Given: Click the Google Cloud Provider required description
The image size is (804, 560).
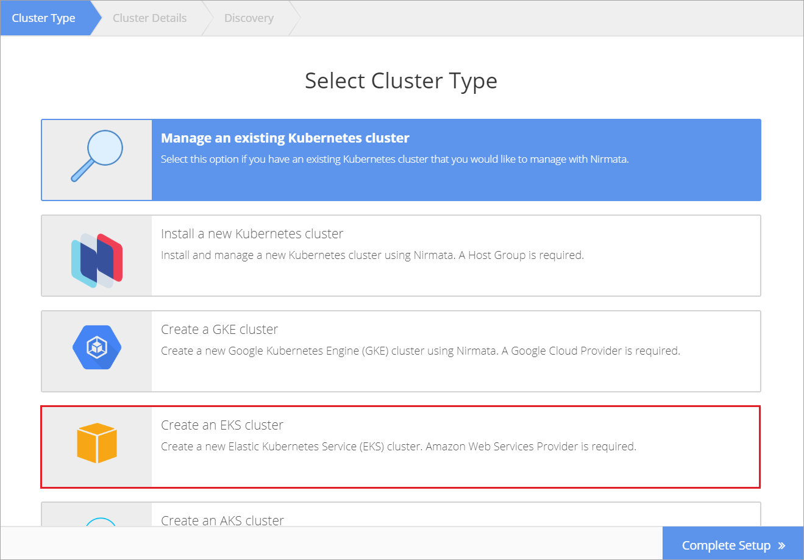Looking at the screenshot, I should click(421, 351).
